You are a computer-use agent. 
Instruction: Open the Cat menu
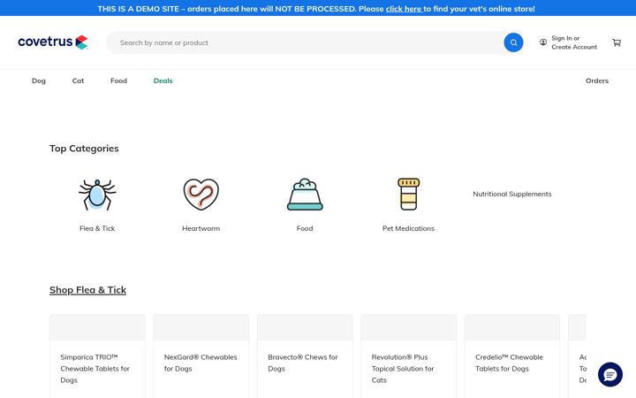(x=78, y=80)
